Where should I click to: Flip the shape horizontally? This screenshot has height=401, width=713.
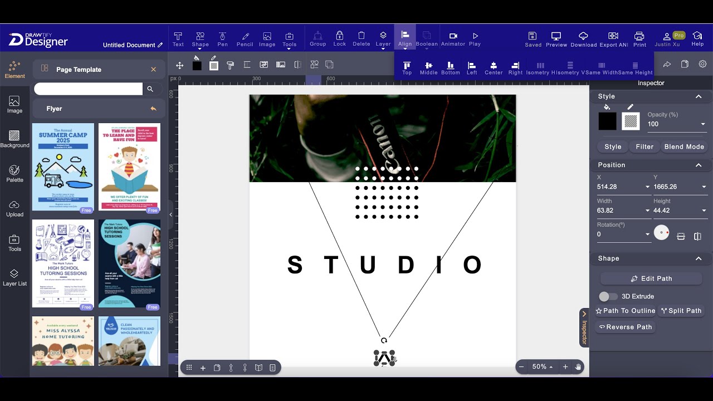coord(697,237)
